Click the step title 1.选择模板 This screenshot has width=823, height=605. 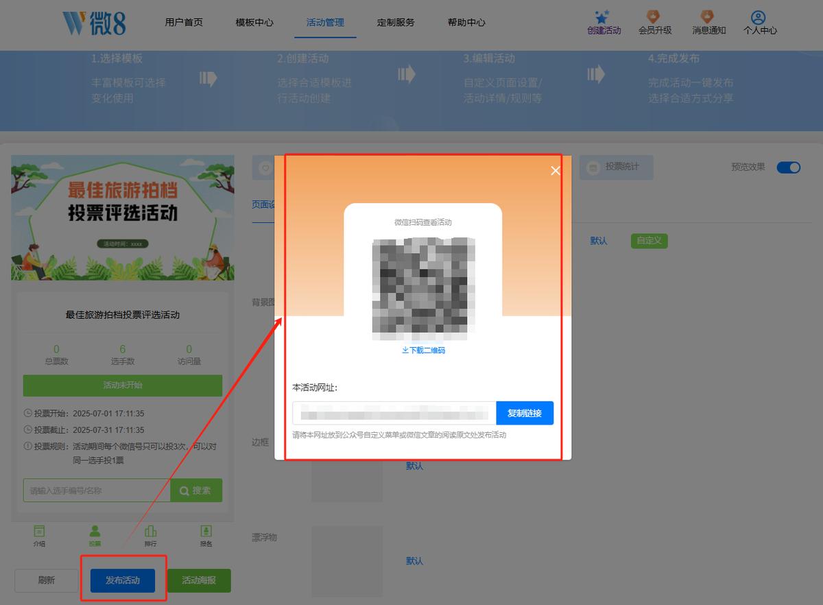(x=117, y=58)
